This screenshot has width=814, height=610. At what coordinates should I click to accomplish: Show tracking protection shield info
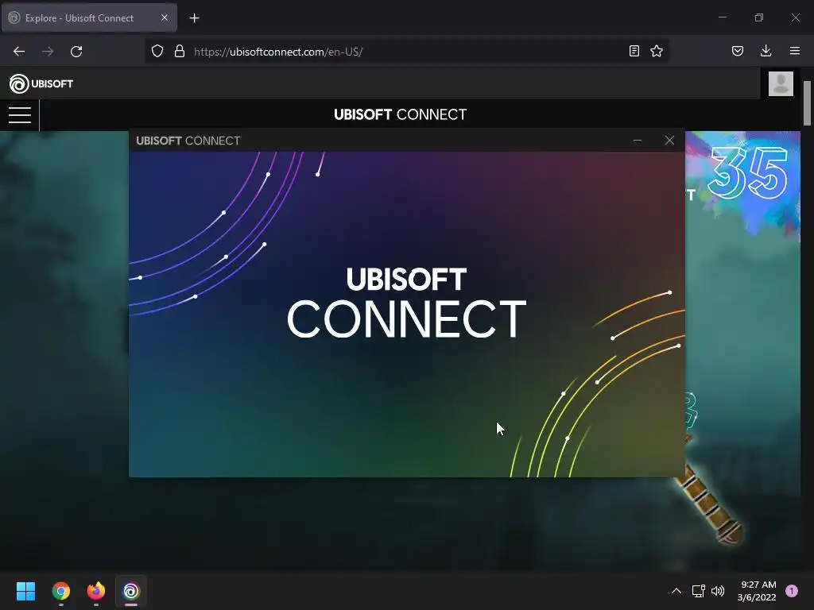[x=157, y=52]
